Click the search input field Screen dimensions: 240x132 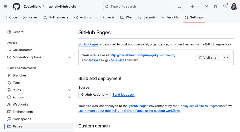click(140, 7)
